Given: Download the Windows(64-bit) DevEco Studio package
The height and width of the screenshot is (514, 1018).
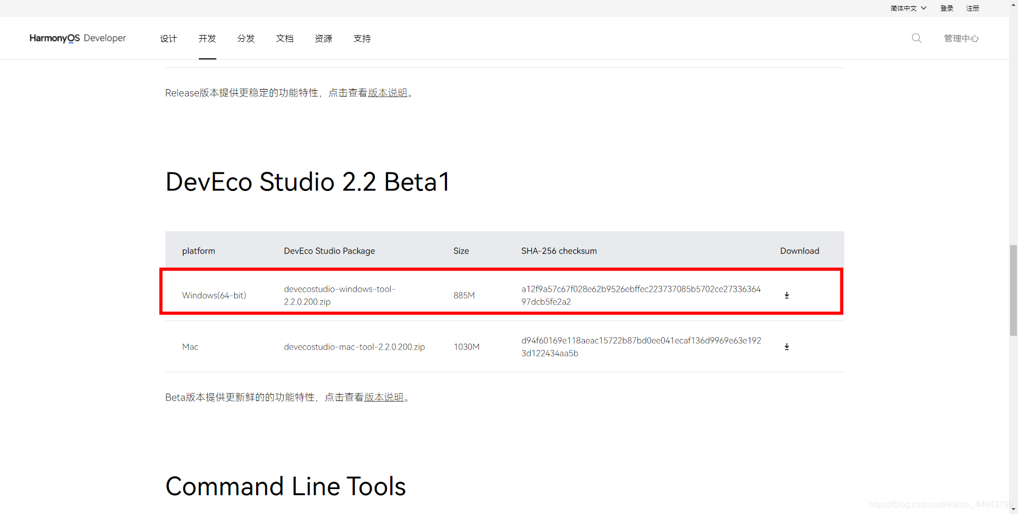Looking at the screenshot, I should coord(787,295).
